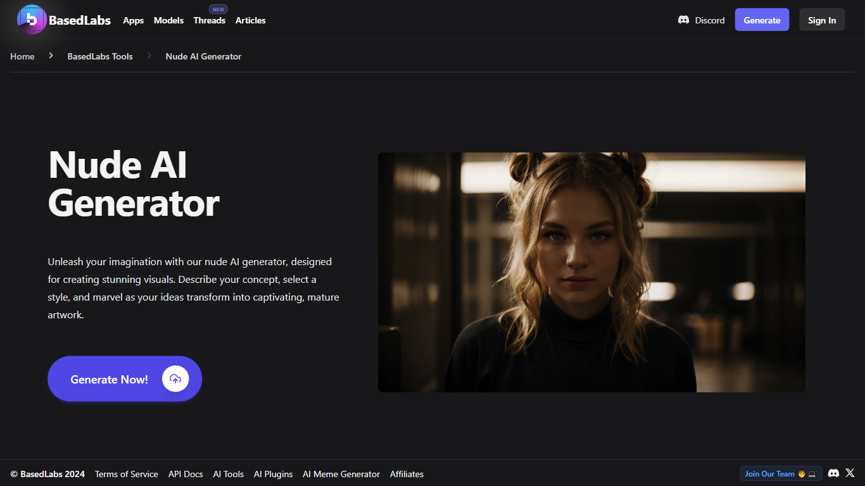Open the BasedLabs Tools breadcrumb
865x486 pixels.
(x=100, y=56)
